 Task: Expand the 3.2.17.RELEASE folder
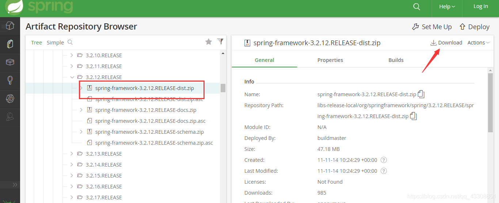pyautogui.click(x=72, y=198)
